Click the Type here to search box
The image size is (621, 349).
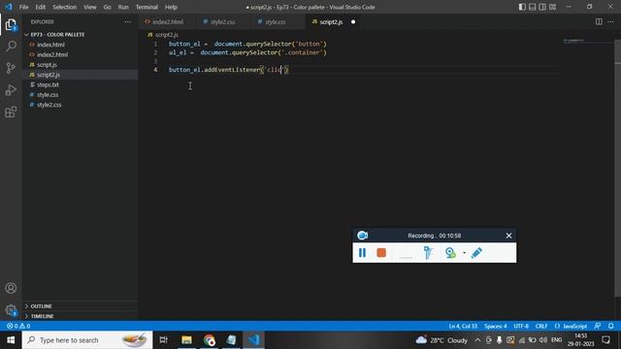click(87, 340)
